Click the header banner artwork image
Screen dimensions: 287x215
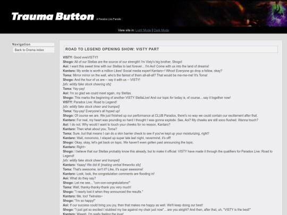point(230,13)
